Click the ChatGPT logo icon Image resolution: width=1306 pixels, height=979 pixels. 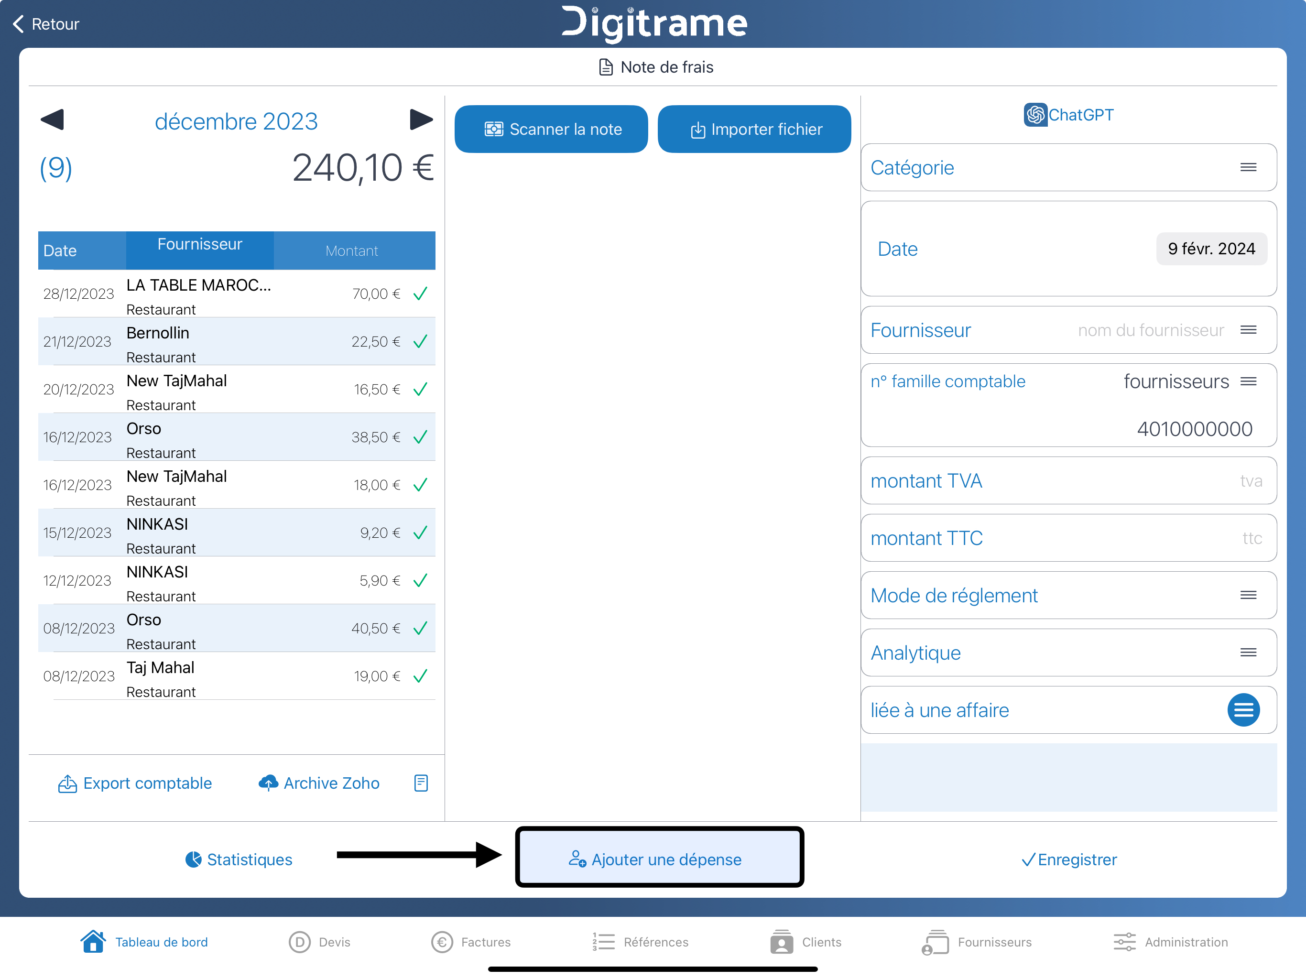1035,115
